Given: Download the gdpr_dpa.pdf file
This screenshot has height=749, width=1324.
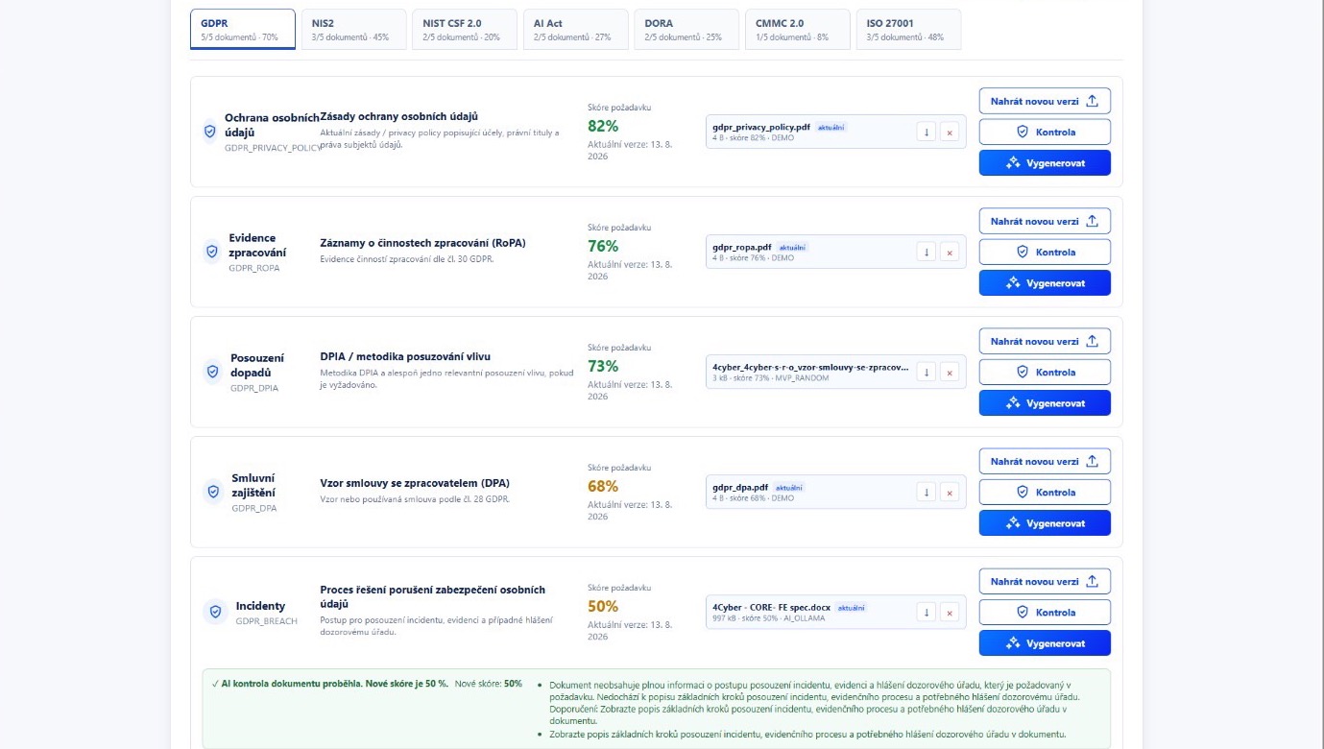Looking at the screenshot, I should [927, 492].
